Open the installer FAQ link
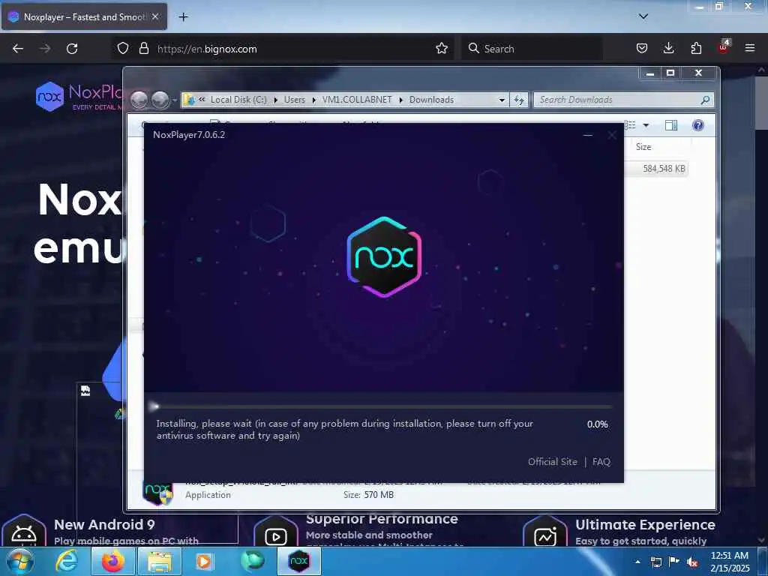 click(601, 462)
